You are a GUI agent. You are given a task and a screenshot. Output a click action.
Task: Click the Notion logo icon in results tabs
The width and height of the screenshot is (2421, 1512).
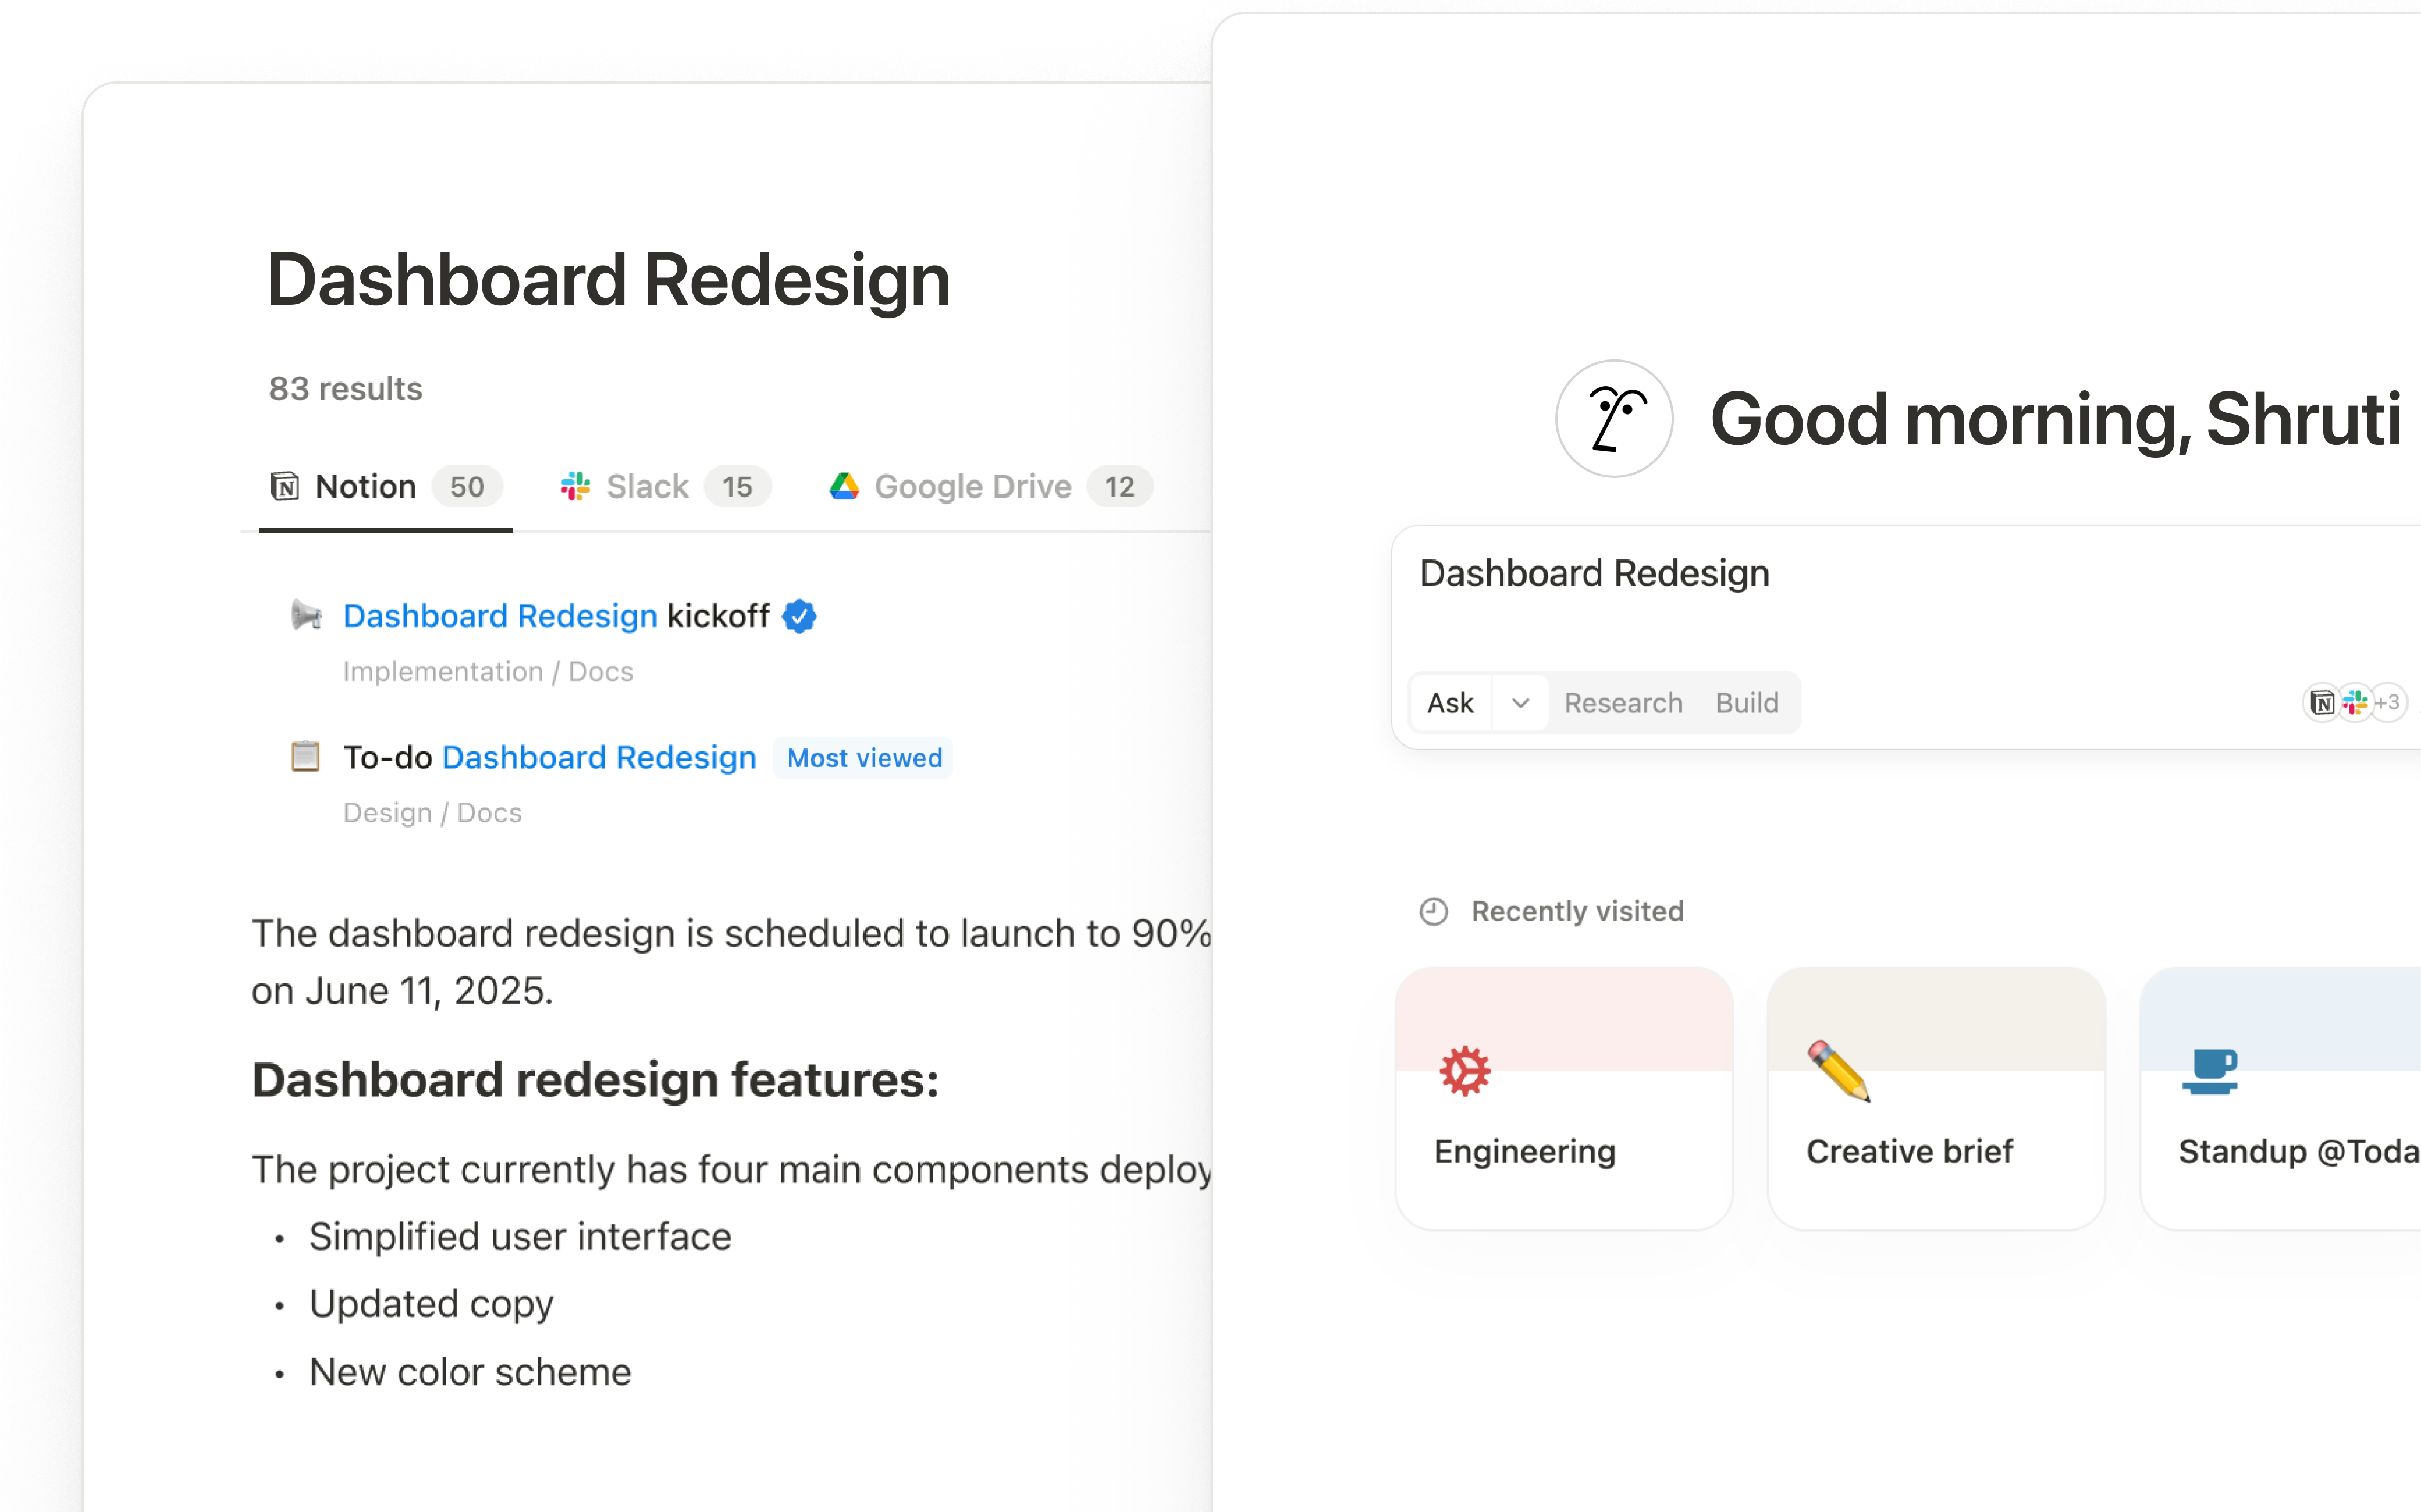point(285,487)
